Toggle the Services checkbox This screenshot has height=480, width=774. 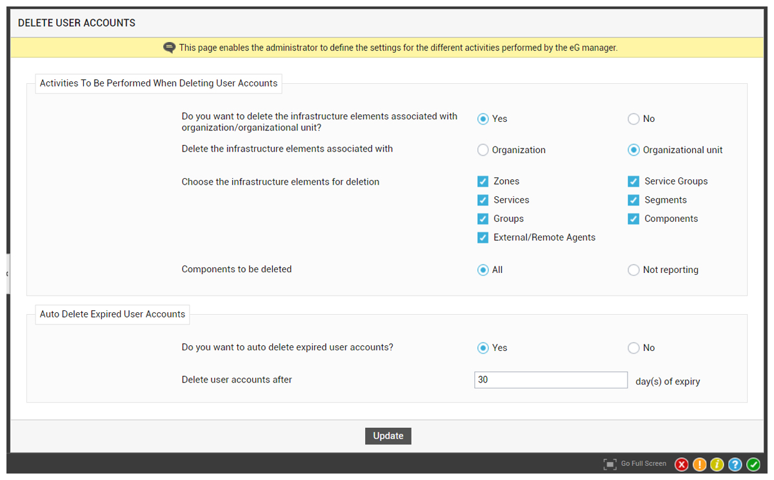point(482,200)
